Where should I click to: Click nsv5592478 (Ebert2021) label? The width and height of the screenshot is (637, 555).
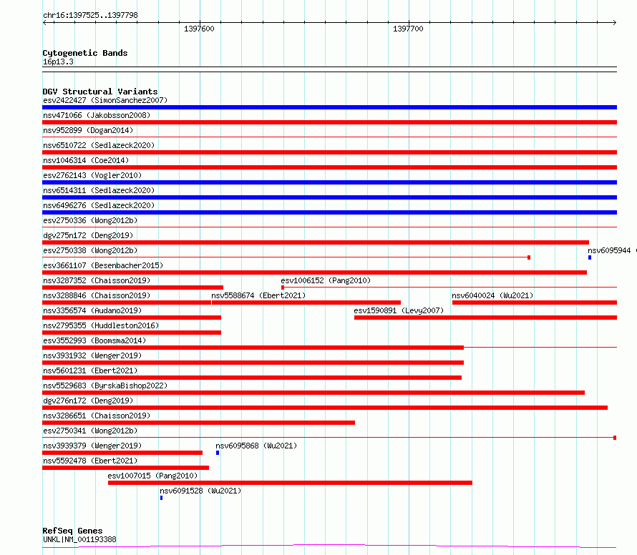click(90, 461)
